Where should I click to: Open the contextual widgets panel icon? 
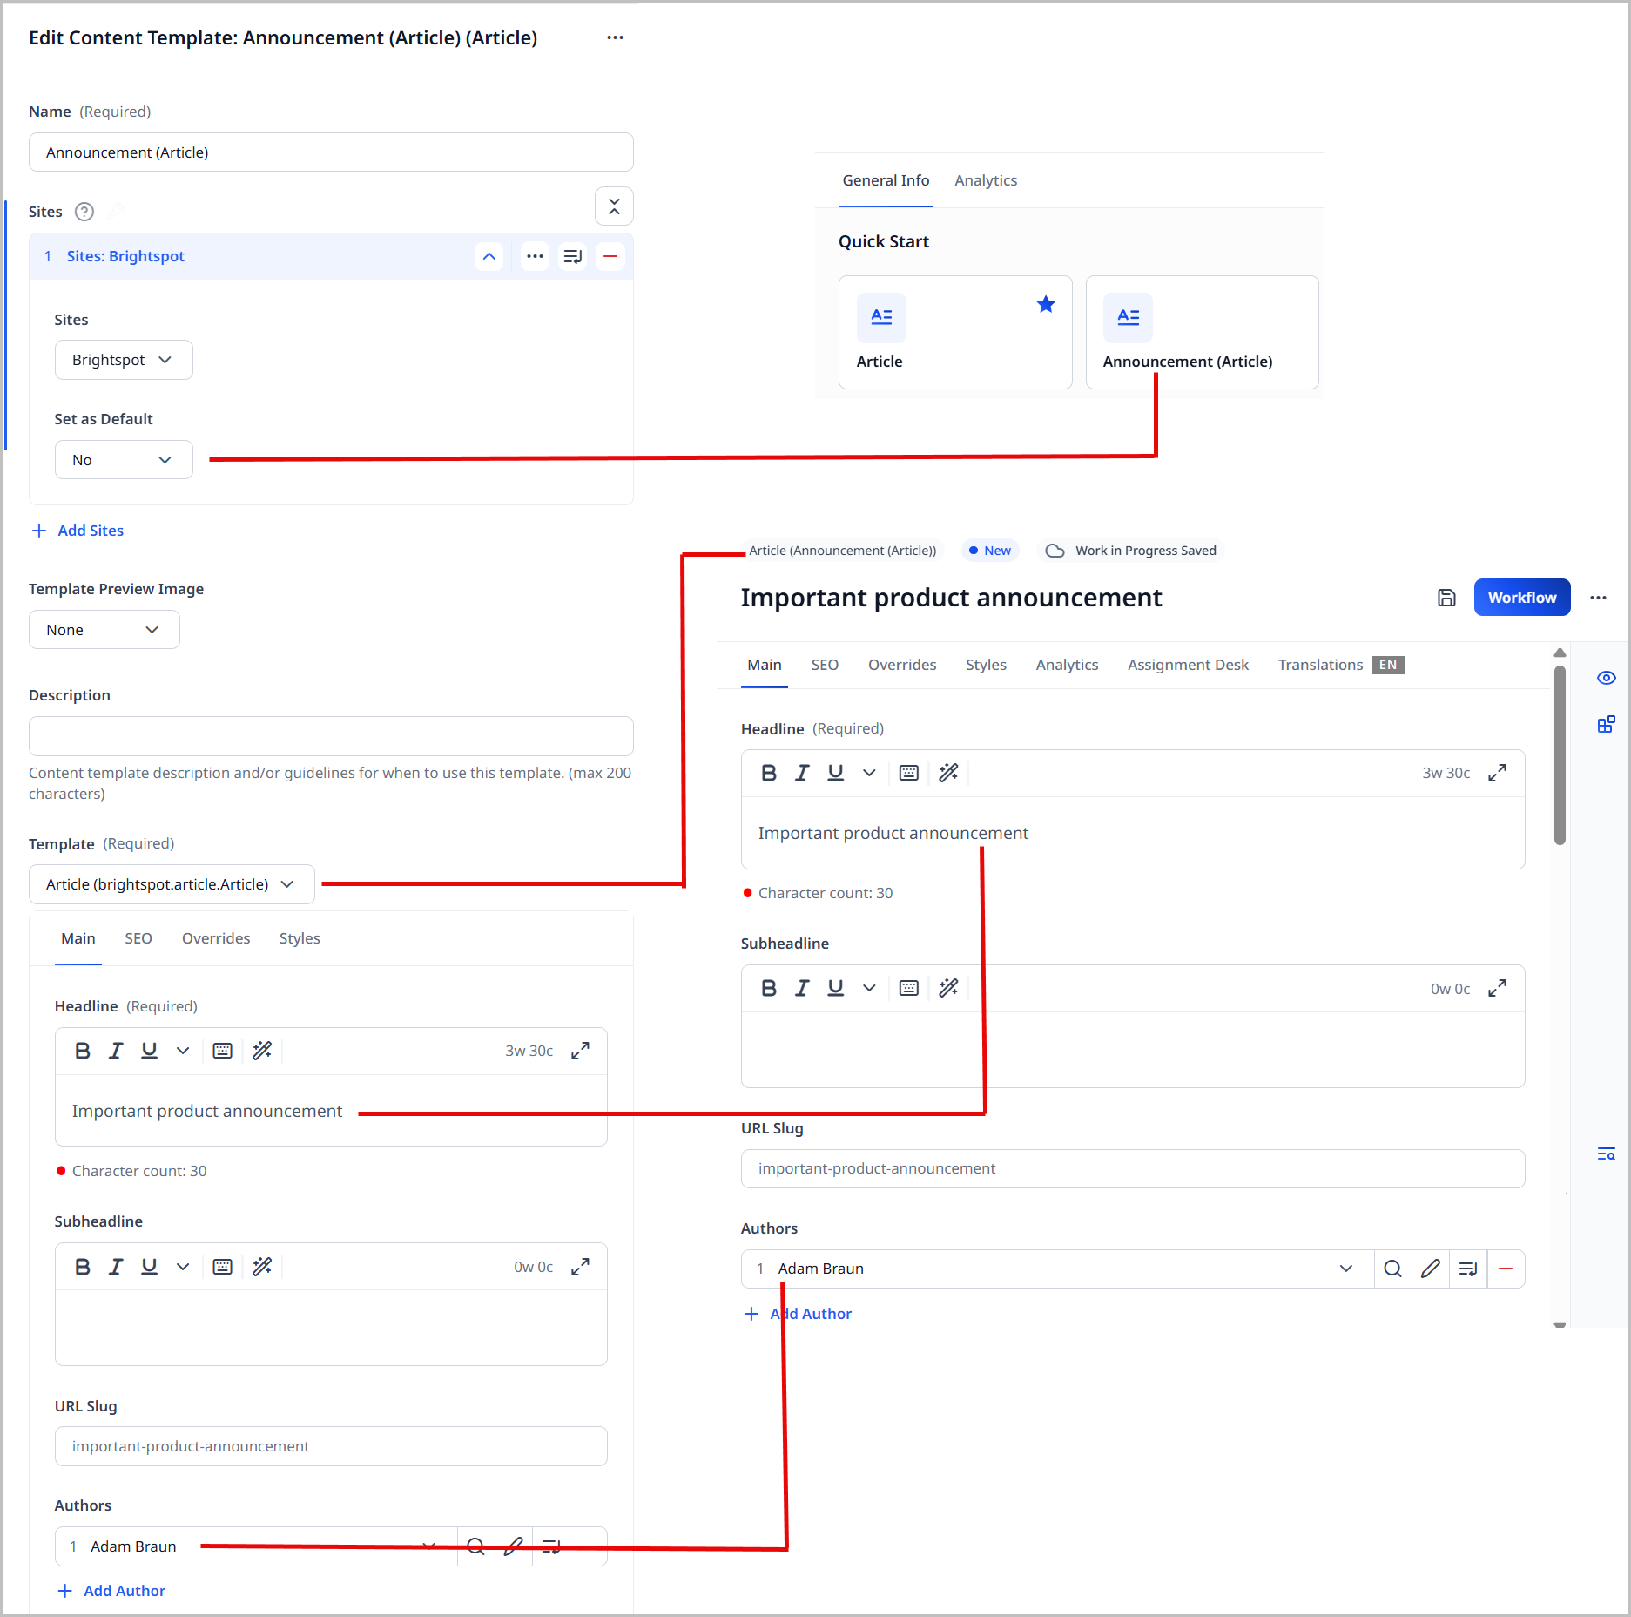(1607, 724)
